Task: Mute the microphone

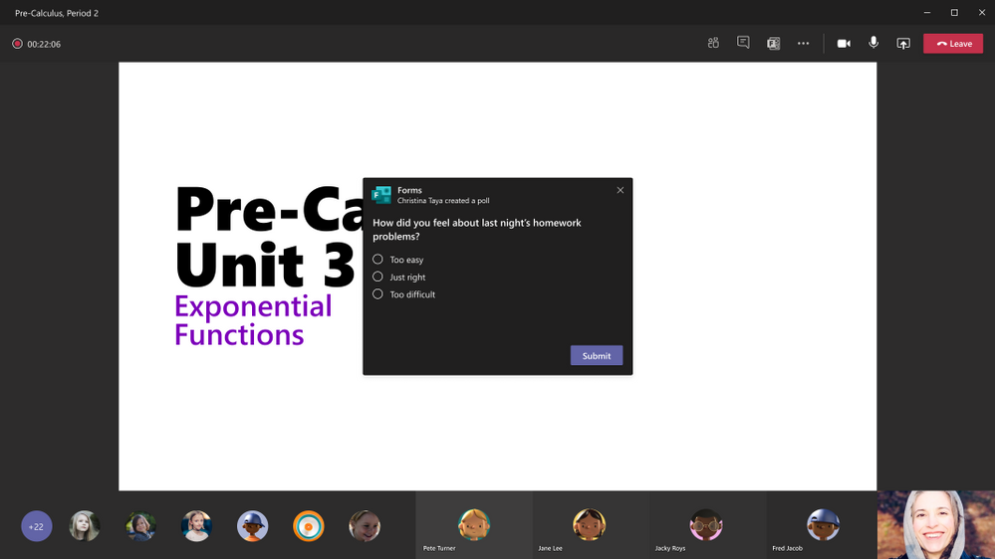Action: [x=873, y=43]
